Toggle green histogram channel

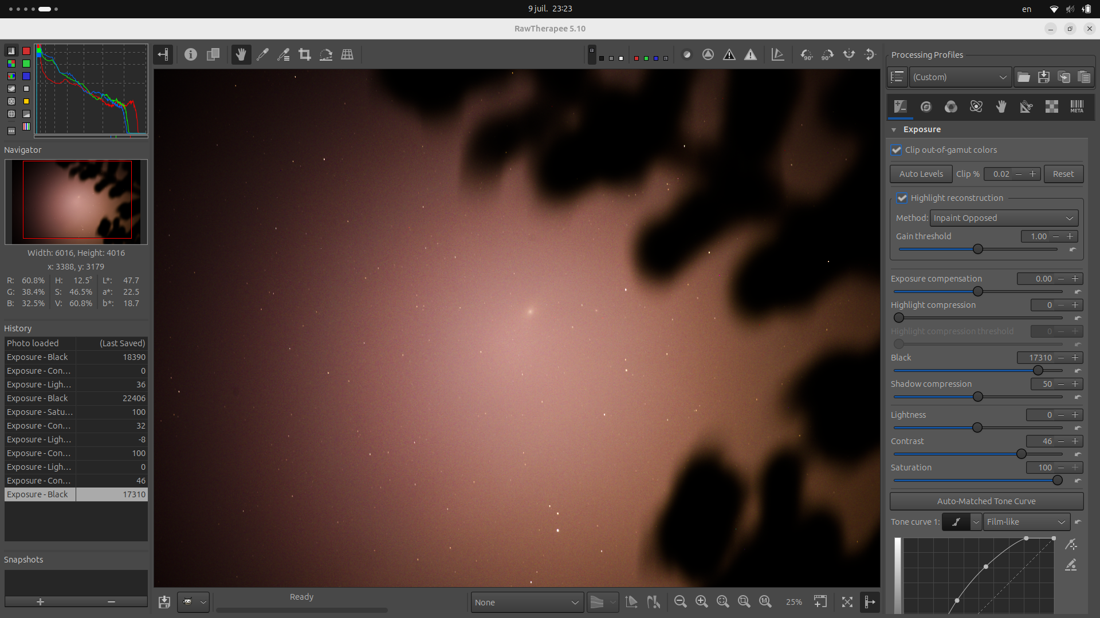coord(26,64)
